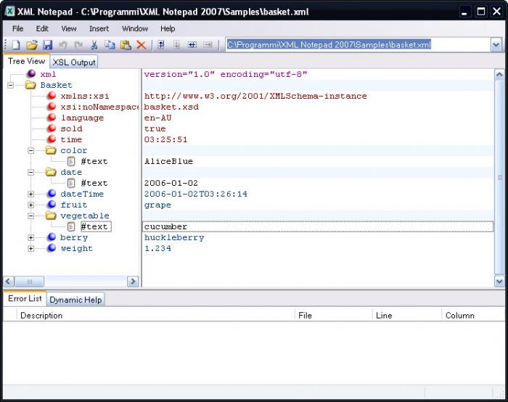The image size is (508, 402).
Task: Click the Paste clipboard icon
Action: [x=126, y=45]
